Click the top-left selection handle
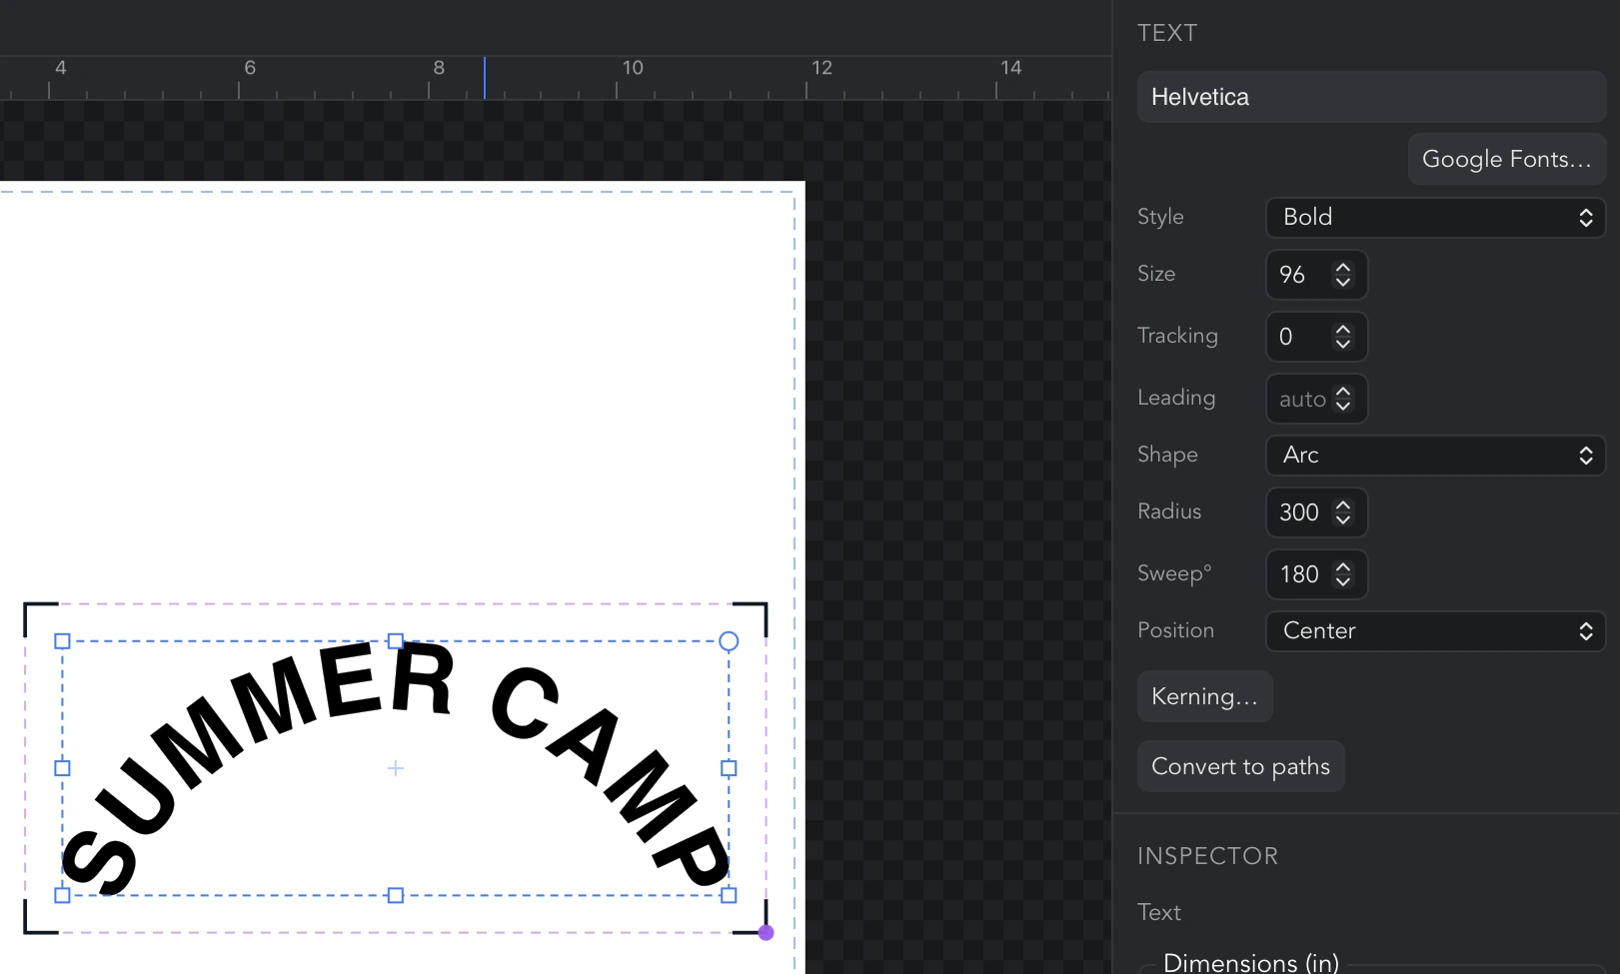1620x974 pixels. [x=62, y=641]
